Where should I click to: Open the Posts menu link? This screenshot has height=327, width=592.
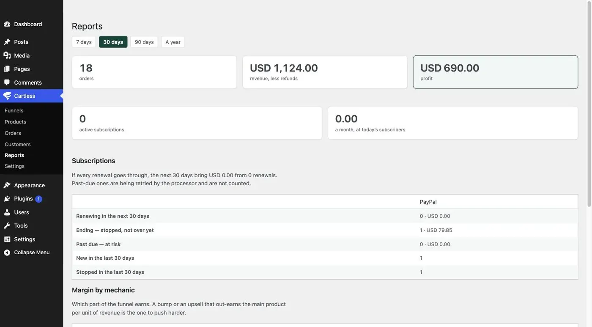click(21, 42)
